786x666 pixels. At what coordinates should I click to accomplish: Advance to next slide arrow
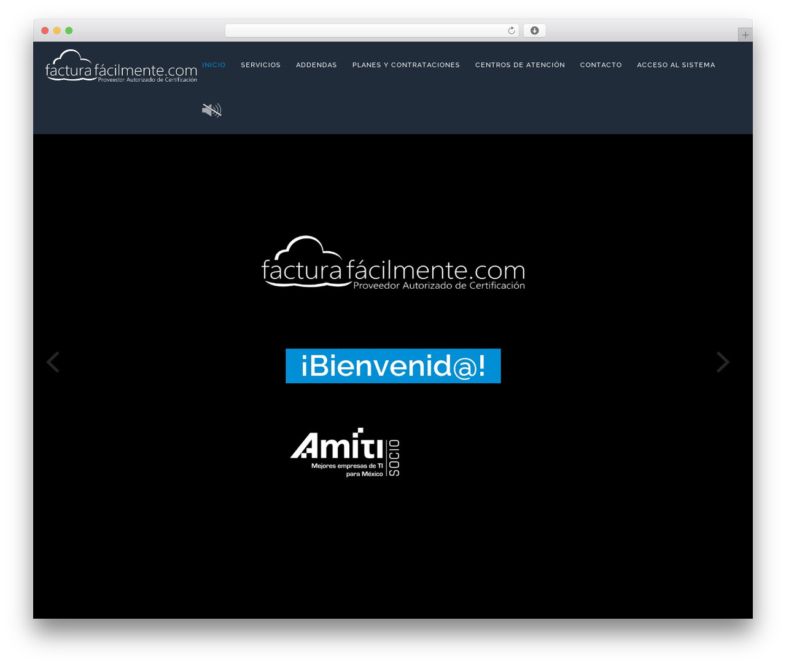pyautogui.click(x=723, y=362)
